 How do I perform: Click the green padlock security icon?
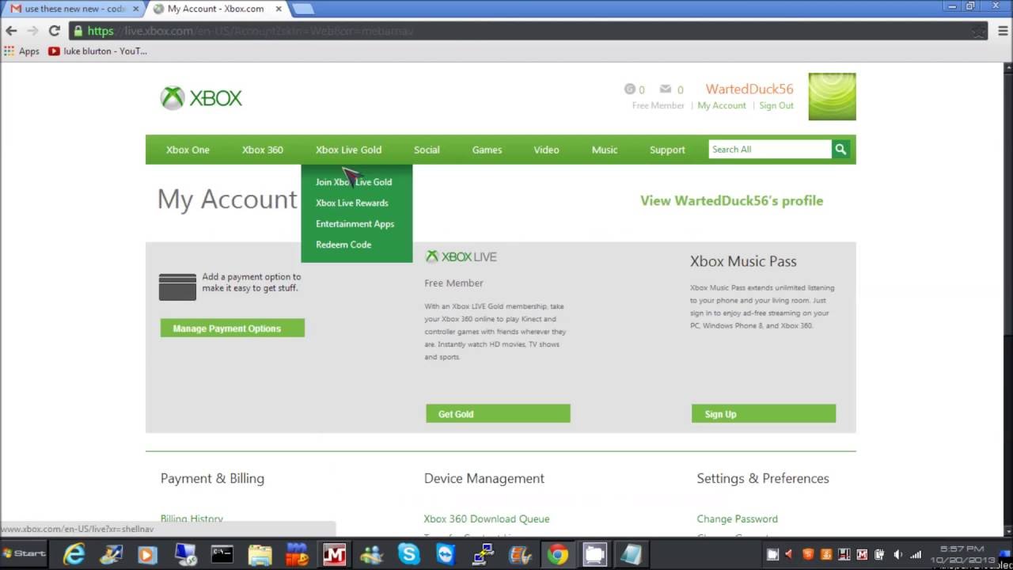pyautogui.click(x=78, y=31)
